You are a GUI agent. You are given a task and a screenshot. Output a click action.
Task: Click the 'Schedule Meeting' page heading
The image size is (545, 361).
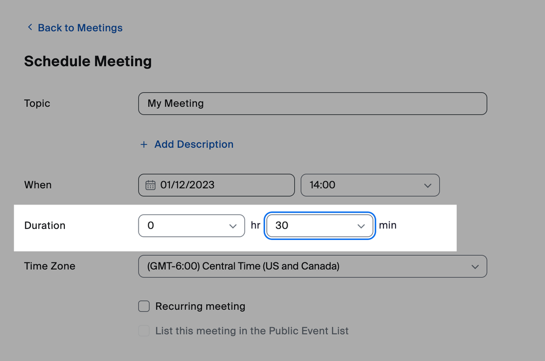click(88, 62)
